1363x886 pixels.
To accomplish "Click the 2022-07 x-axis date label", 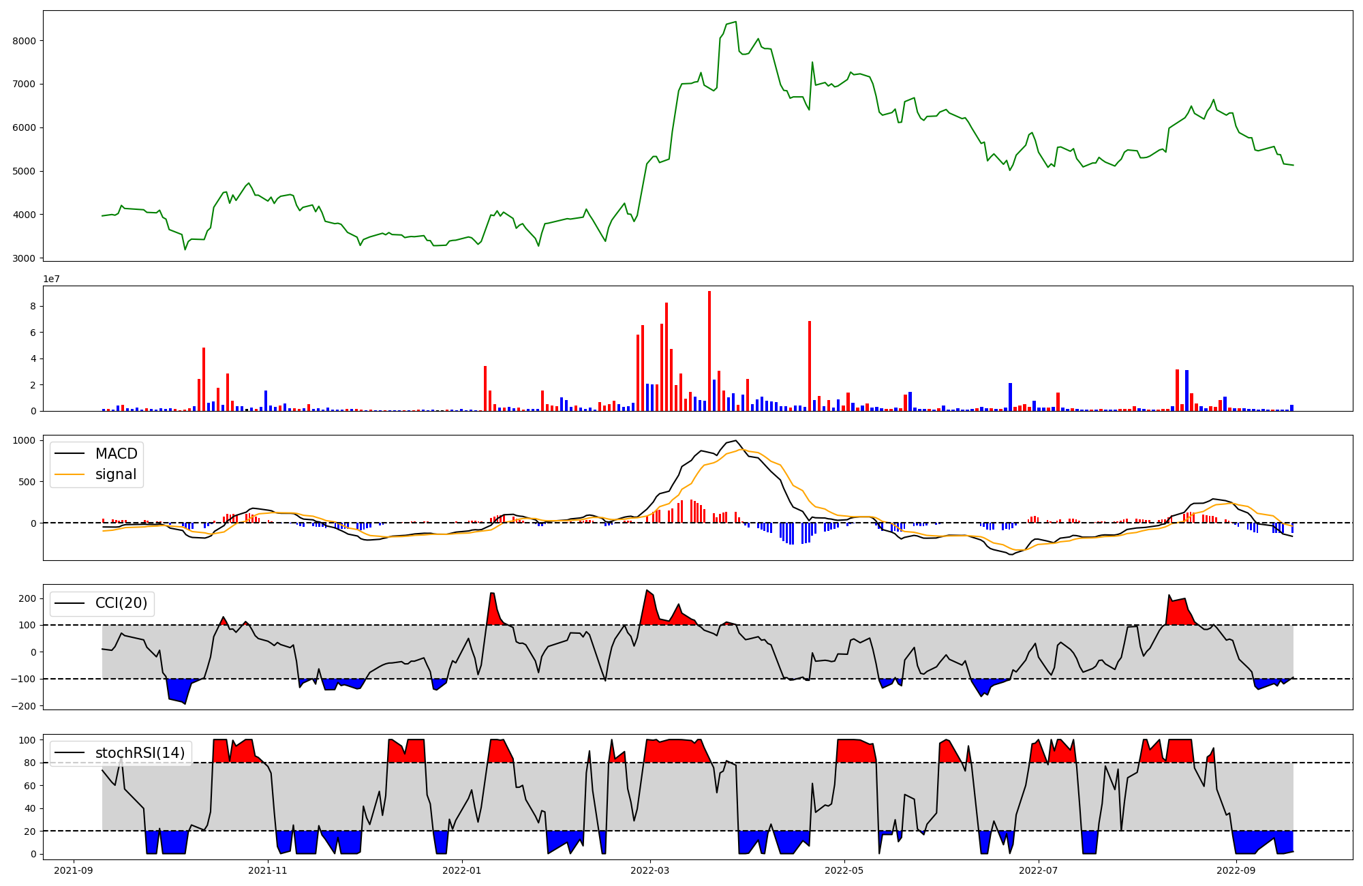I will tap(1039, 870).
